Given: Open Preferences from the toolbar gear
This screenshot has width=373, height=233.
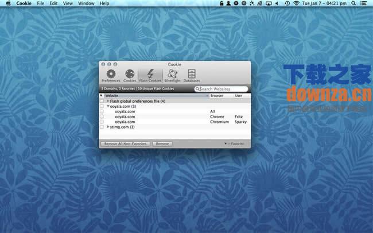Looking at the screenshot, I should [111, 76].
